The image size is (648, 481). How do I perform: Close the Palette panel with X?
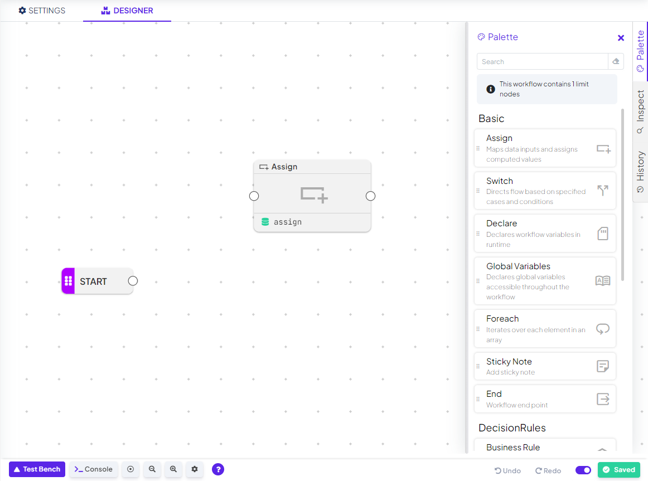coord(621,38)
